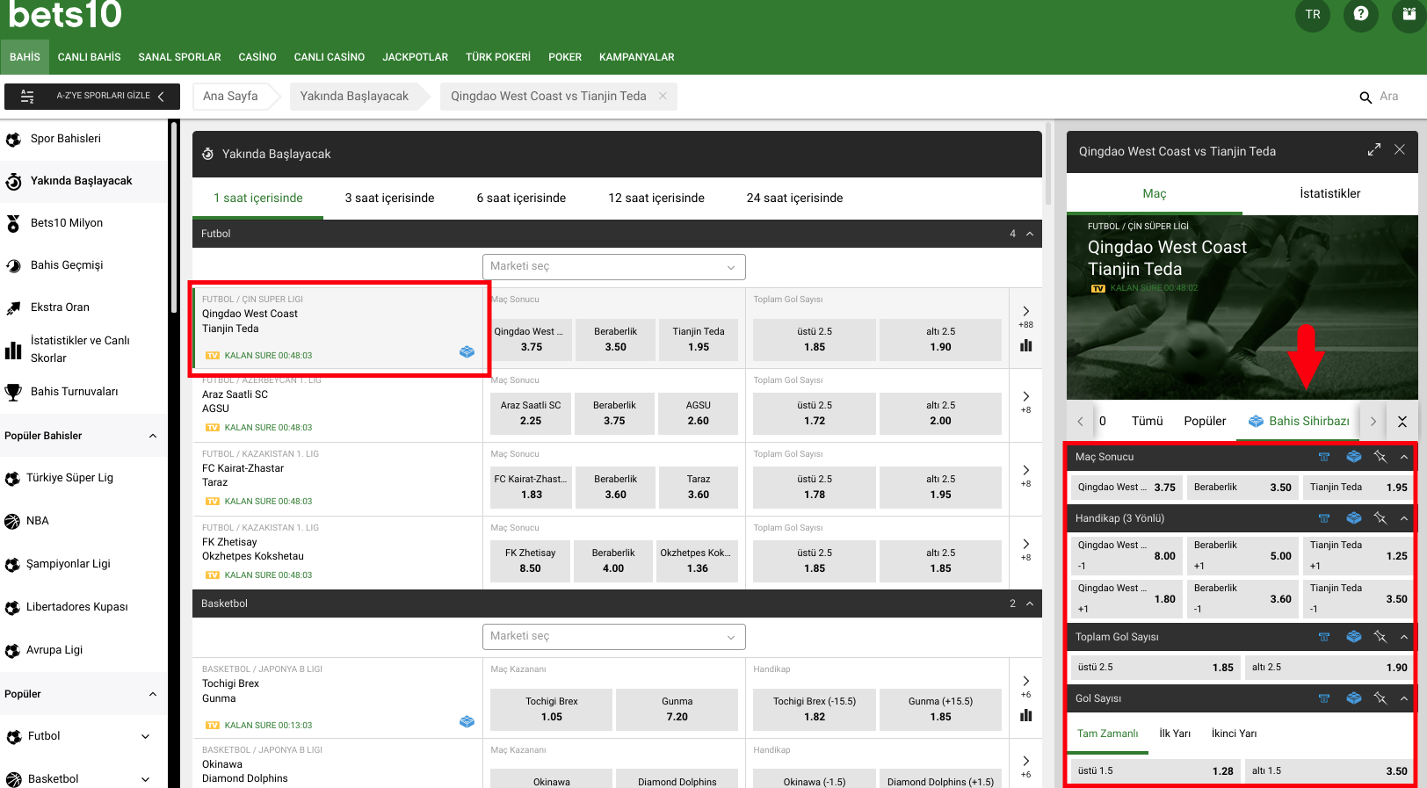Click bet builder icon on Tochigi Brex match
The width and height of the screenshot is (1427, 788).
point(467,721)
